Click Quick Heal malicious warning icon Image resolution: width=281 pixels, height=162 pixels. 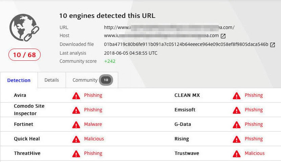tap(76, 139)
